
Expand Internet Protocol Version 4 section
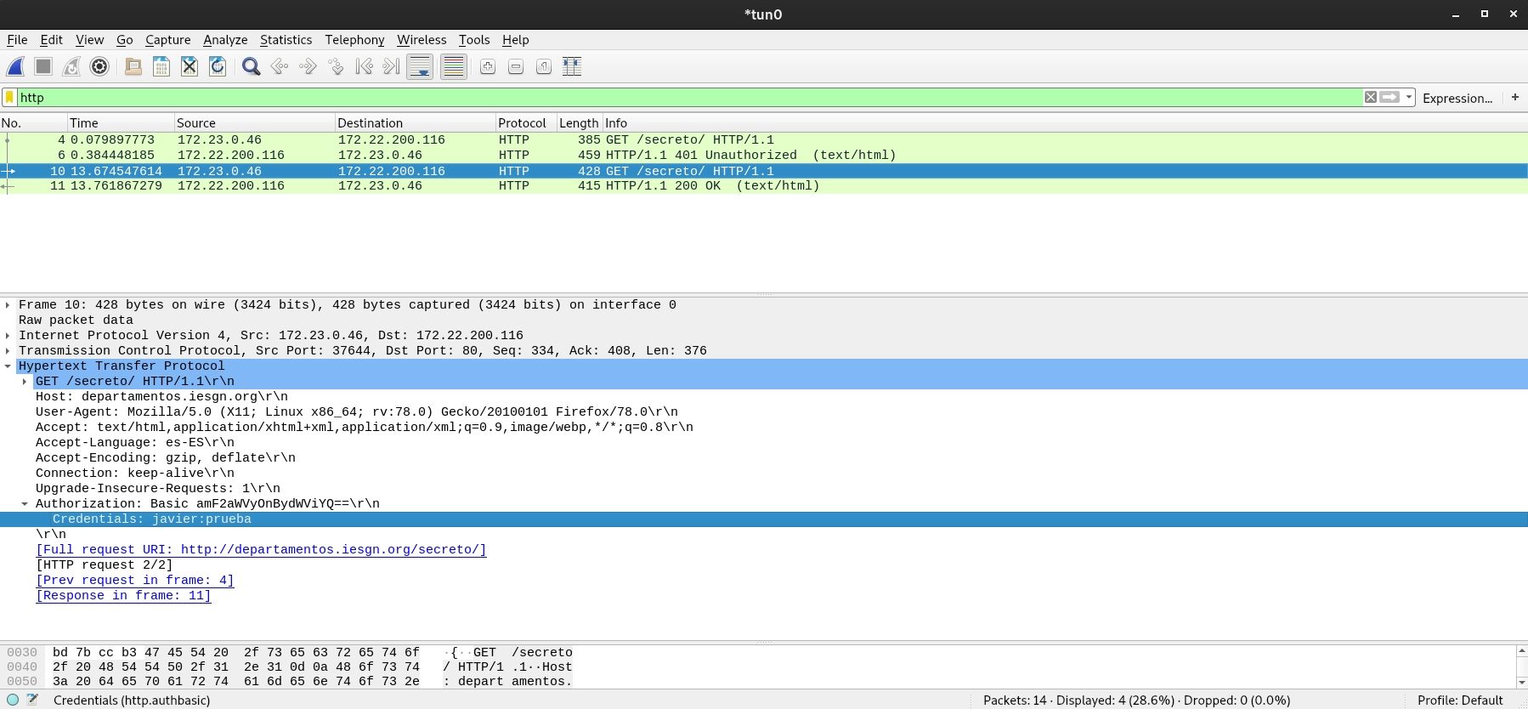point(8,335)
